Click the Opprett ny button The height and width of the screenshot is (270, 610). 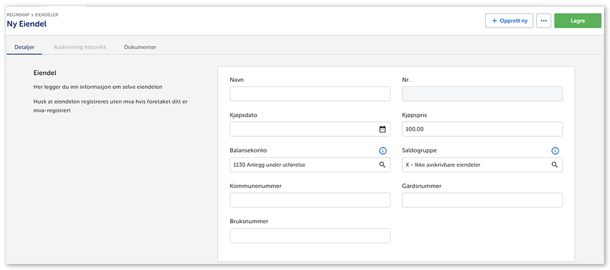509,21
